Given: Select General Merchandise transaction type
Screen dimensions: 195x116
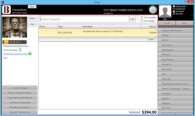Looking at the screenshot, I should click(176, 30).
